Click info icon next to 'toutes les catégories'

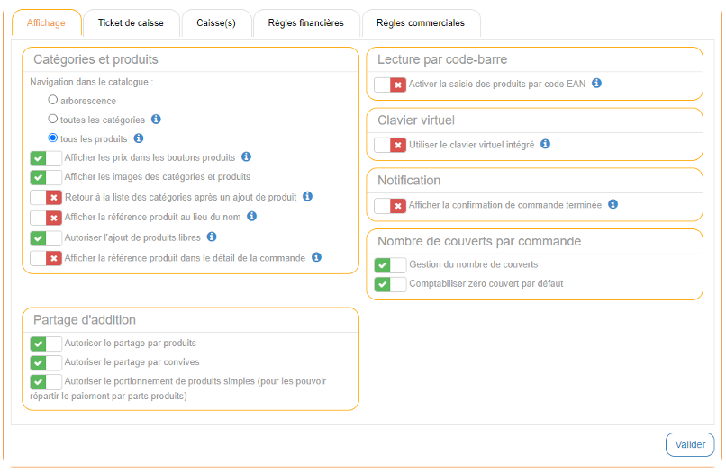[x=156, y=120]
